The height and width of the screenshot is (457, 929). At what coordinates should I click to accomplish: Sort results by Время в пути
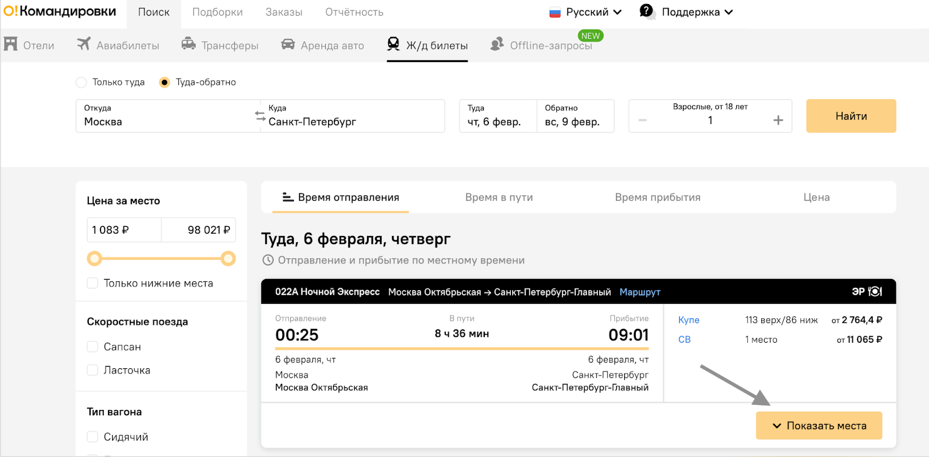499,197
